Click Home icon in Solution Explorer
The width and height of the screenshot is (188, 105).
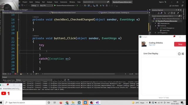click(159, 13)
